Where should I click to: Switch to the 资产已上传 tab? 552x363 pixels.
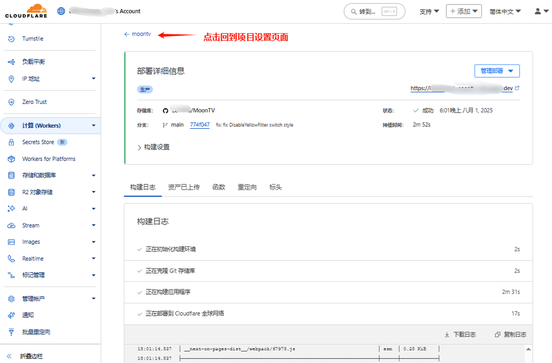click(184, 187)
